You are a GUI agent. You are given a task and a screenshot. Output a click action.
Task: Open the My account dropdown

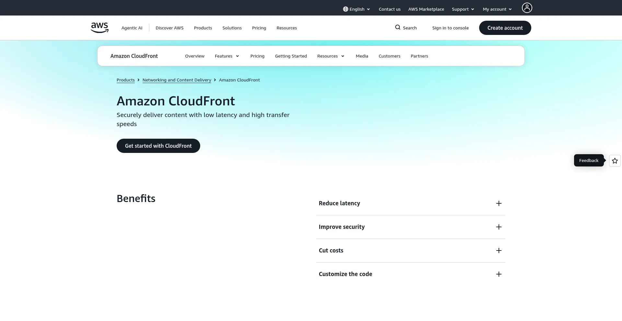[497, 9]
